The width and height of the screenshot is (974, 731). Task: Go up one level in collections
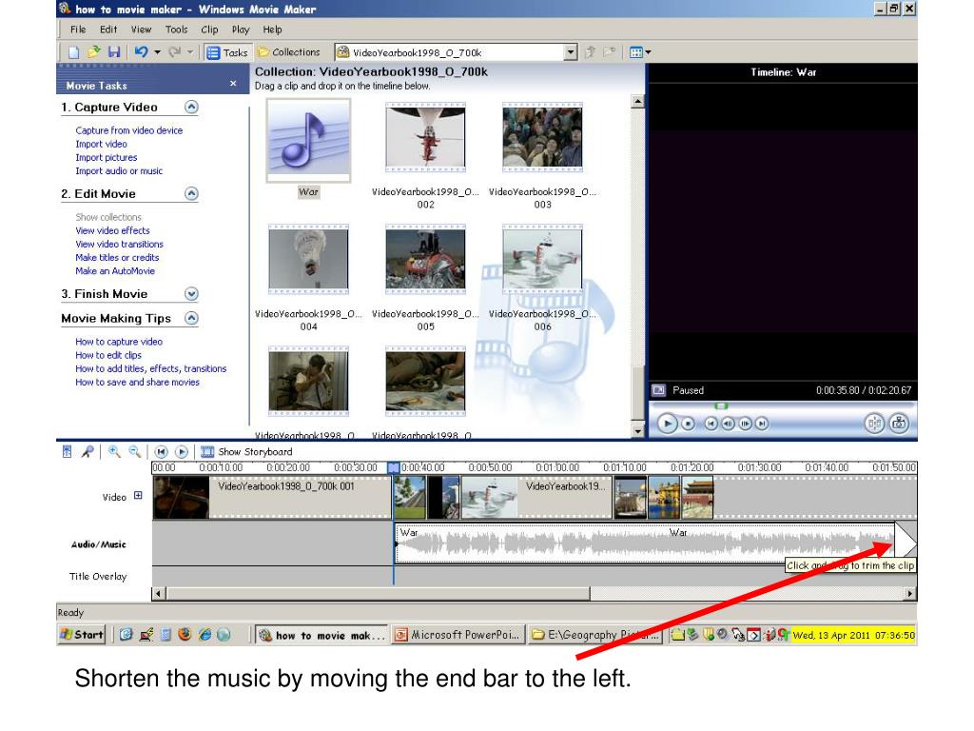590,52
